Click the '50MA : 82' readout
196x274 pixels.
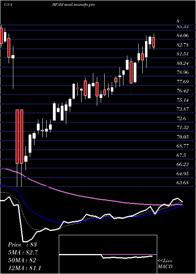point(22,260)
